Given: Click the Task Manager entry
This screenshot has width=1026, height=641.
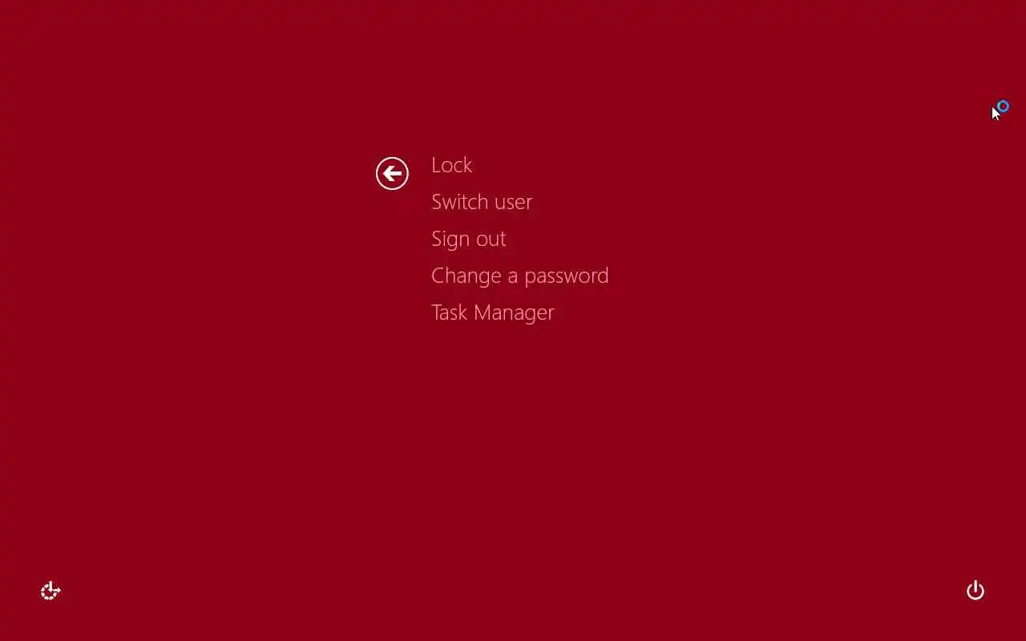Looking at the screenshot, I should point(493,312).
